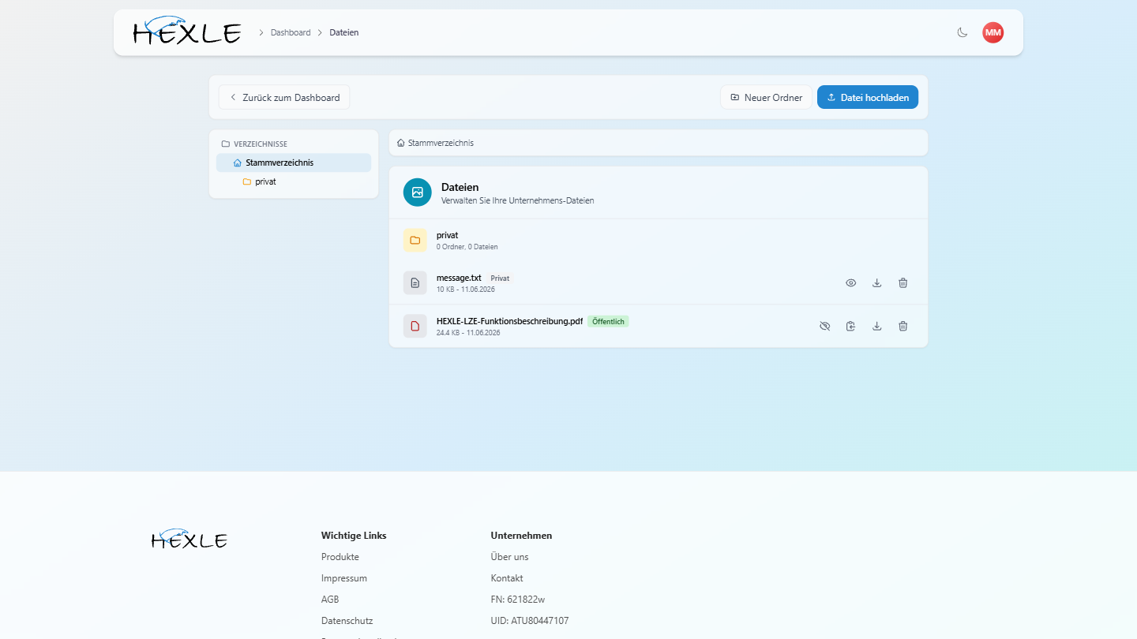Go back with Zurück zum Dashboard
Image resolution: width=1137 pixels, height=639 pixels.
(x=284, y=98)
